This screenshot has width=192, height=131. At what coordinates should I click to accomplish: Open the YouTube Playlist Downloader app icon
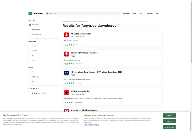click(x=66, y=54)
